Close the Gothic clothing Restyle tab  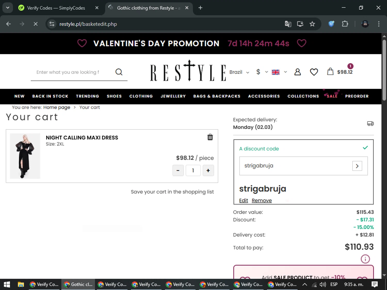tap(187, 8)
